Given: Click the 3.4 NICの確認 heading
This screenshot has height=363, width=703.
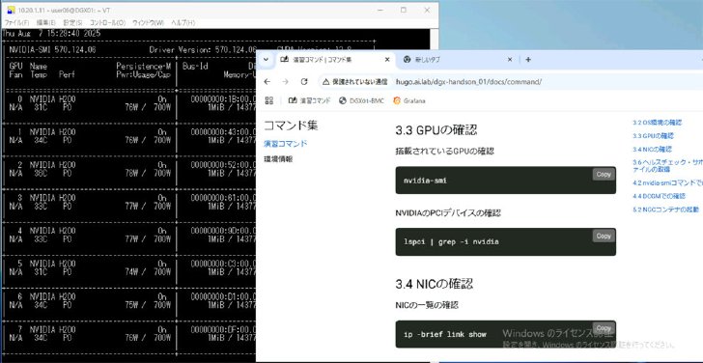Looking at the screenshot, I should (434, 284).
